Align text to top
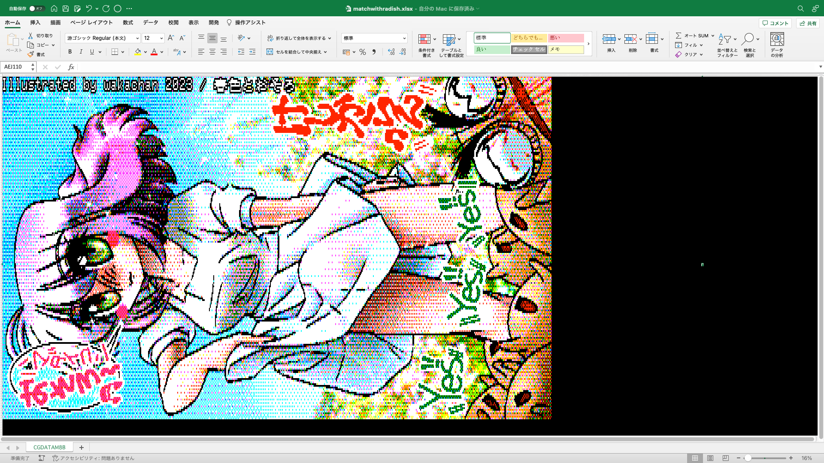 201,38
